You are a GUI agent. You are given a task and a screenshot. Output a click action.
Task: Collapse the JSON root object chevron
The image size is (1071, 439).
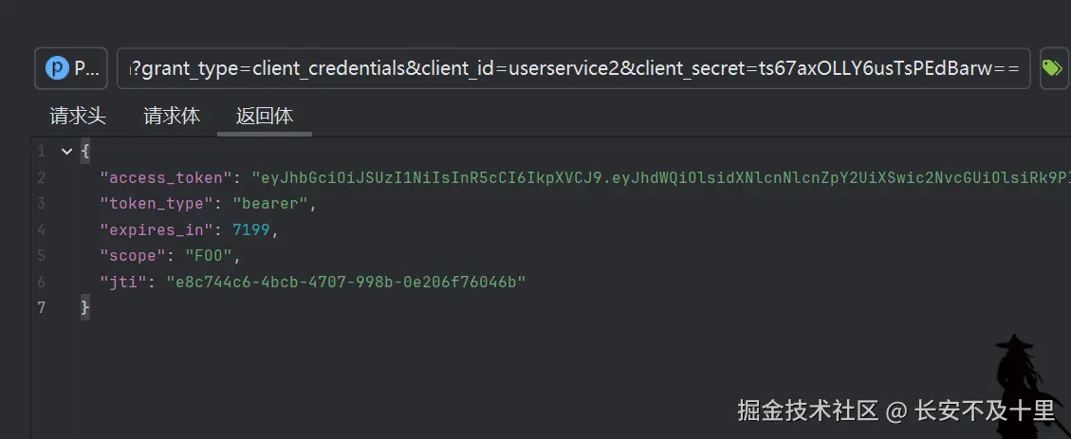tap(65, 152)
